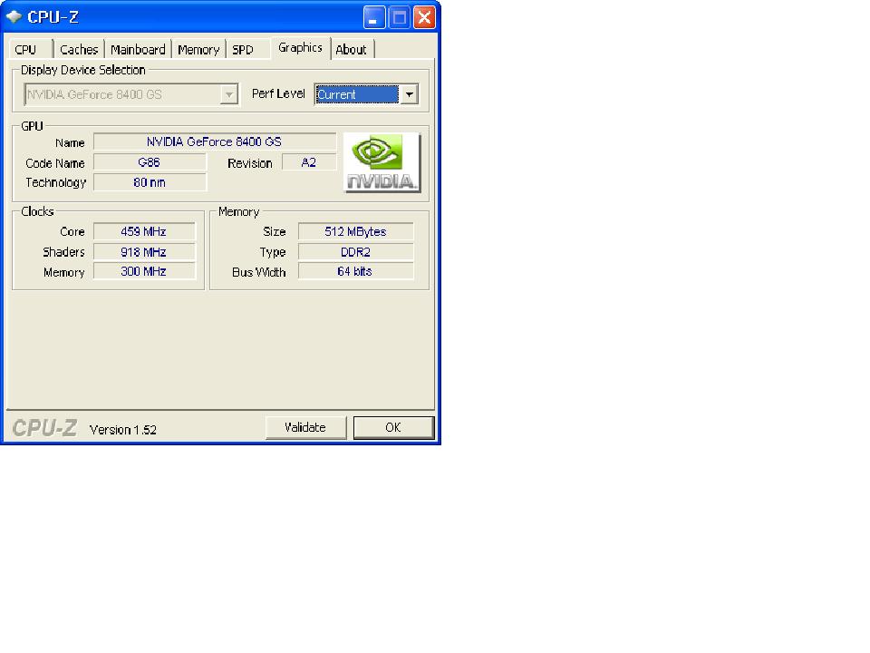The height and width of the screenshot is (653, 870).
Task: Click the Technology value 80 nm
Action: click(150, 182)
